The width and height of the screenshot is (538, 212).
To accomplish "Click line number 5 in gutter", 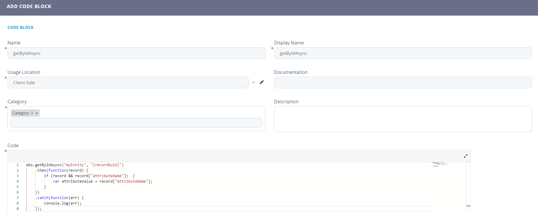I will 18,187.
